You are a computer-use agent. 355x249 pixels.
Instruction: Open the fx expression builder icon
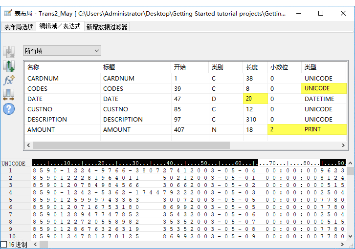[9, 80]
